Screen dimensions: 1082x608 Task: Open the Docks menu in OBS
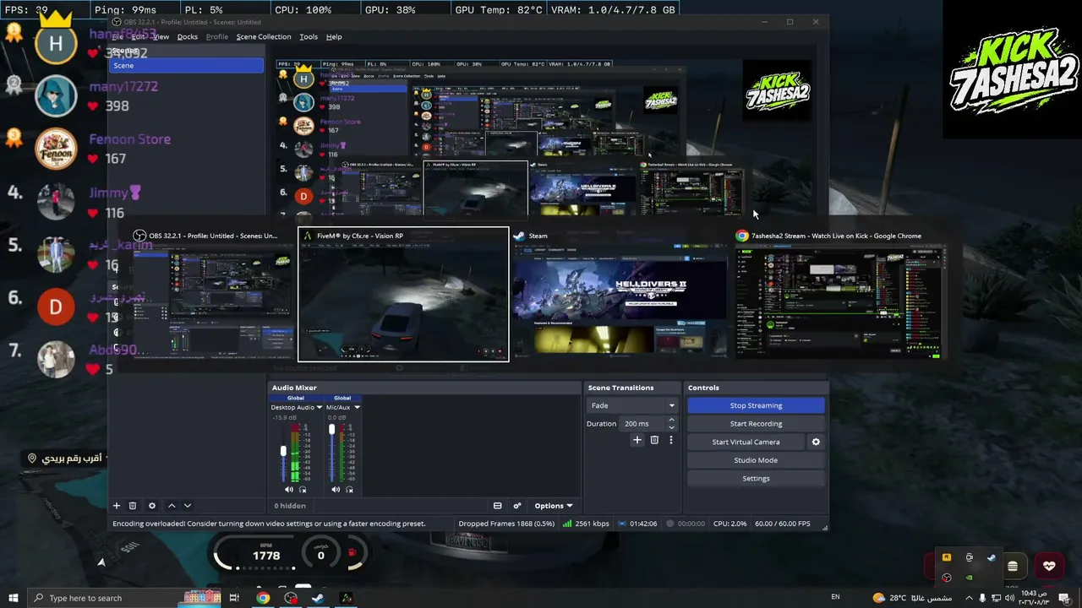(x=188, y=37)
